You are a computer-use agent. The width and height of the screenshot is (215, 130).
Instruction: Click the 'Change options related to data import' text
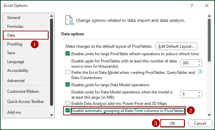[131, 20]
